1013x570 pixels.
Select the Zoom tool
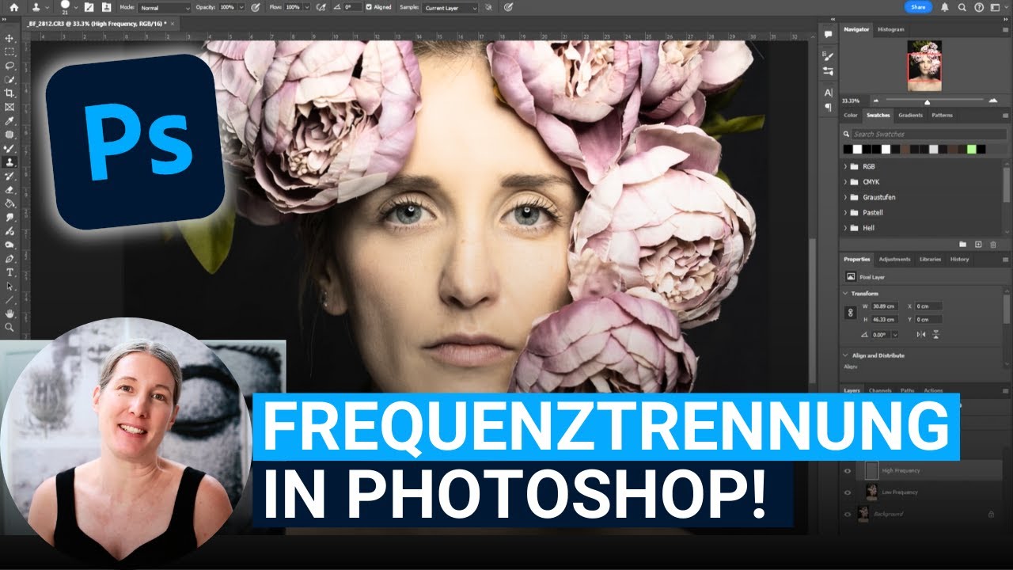pyautogui.click(x=9, y=327)
